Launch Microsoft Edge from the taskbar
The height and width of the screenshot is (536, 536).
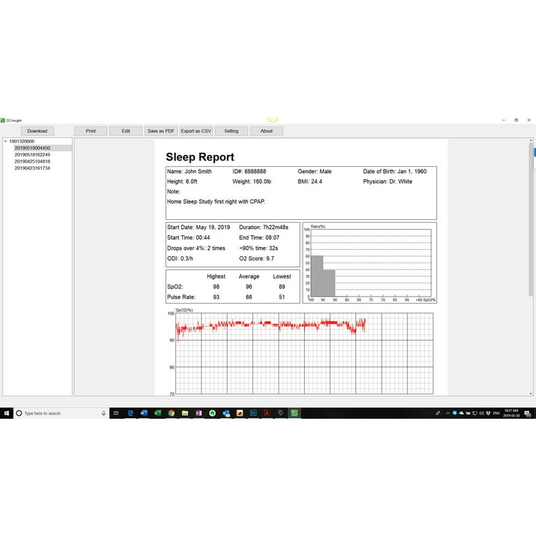(x=131, y=413)
